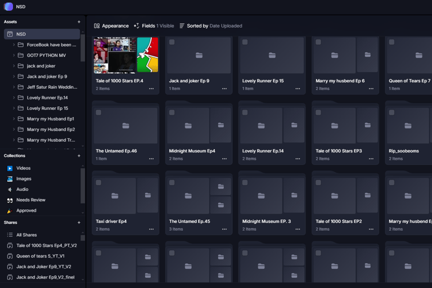Viewport: 432px width, 288px height.
Task: Open the Audio collection icon
Action: [10, 190]
